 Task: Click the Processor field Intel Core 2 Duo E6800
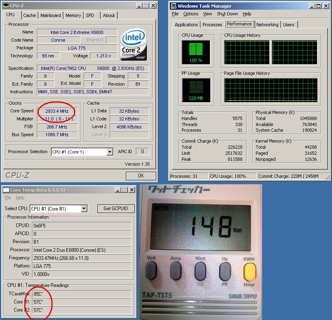coord(82,250)
